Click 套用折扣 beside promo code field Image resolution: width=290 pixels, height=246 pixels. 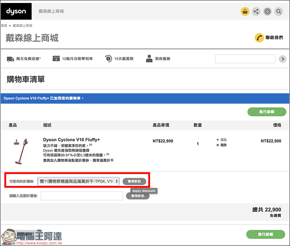[138, 196]
